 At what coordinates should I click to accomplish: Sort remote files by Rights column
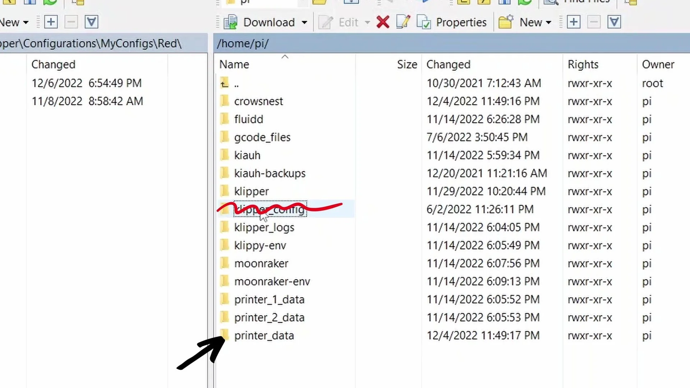[x=583, y=64]
